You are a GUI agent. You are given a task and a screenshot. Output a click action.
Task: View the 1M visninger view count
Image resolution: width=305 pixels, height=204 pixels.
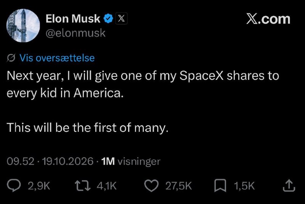tap(131, 161)
